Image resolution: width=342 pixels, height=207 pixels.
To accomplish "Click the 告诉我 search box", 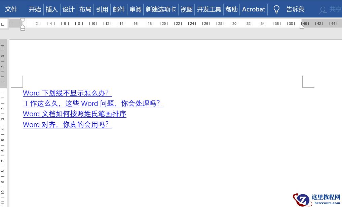I will pos(295,9).
